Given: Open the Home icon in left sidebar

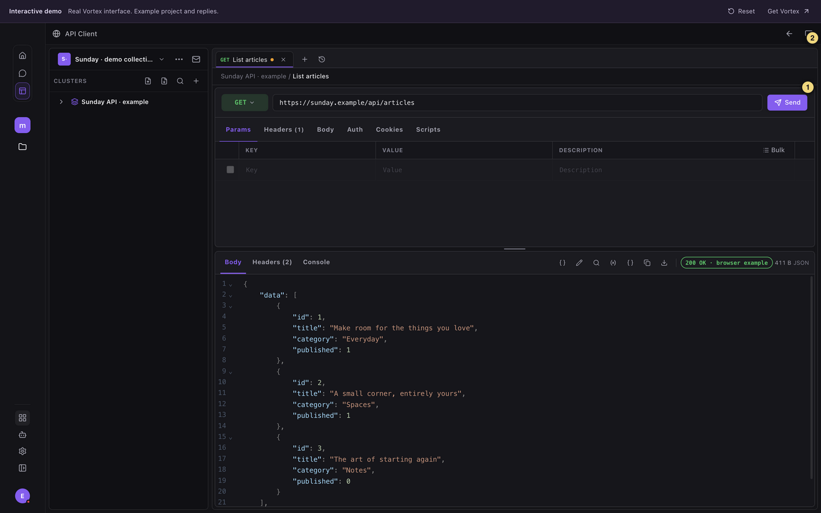Looking at the screenshot, I should coord(22,55).
